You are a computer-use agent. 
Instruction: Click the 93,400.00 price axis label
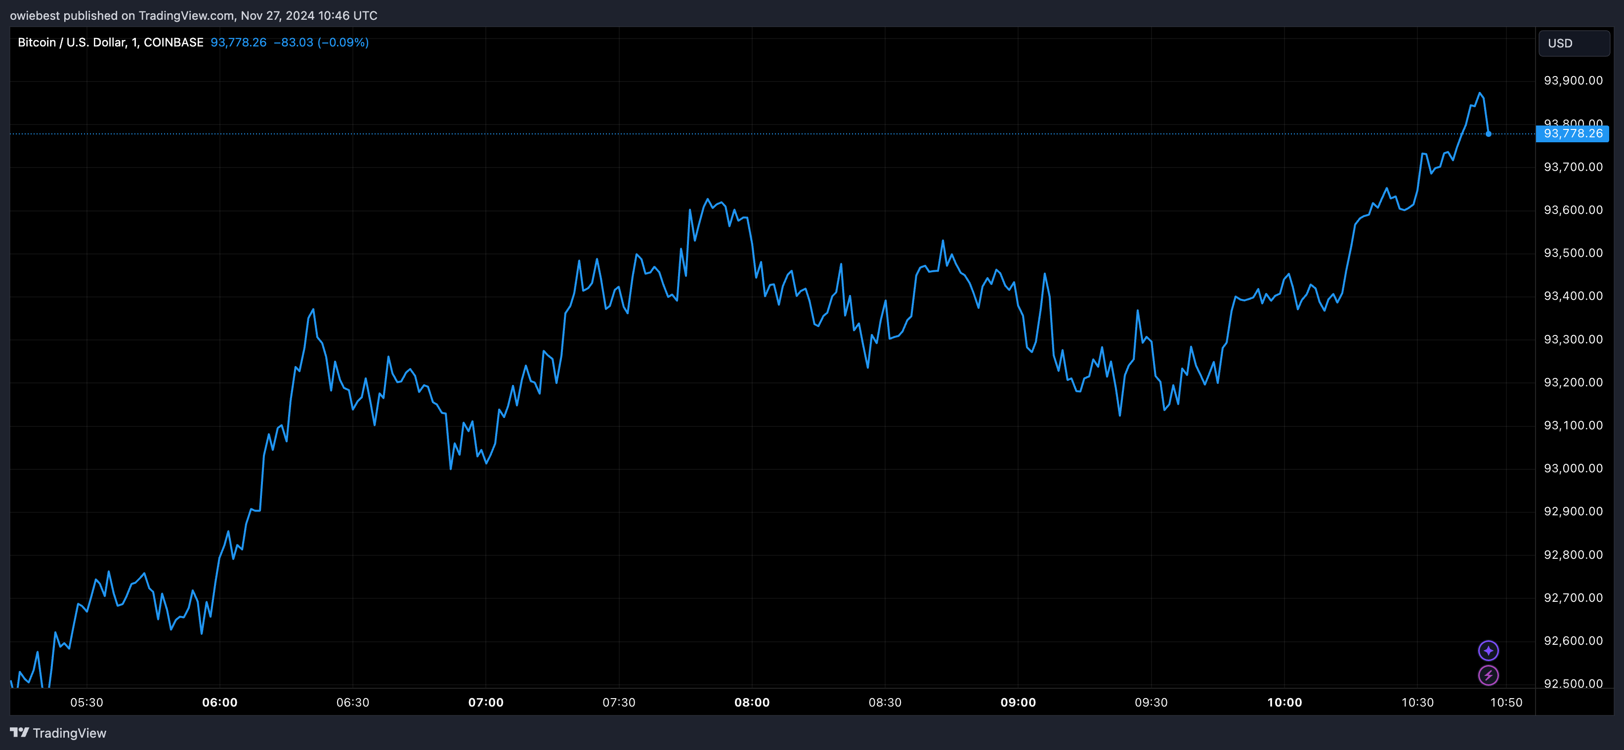pyautogui.click(x=1573, y=295)
